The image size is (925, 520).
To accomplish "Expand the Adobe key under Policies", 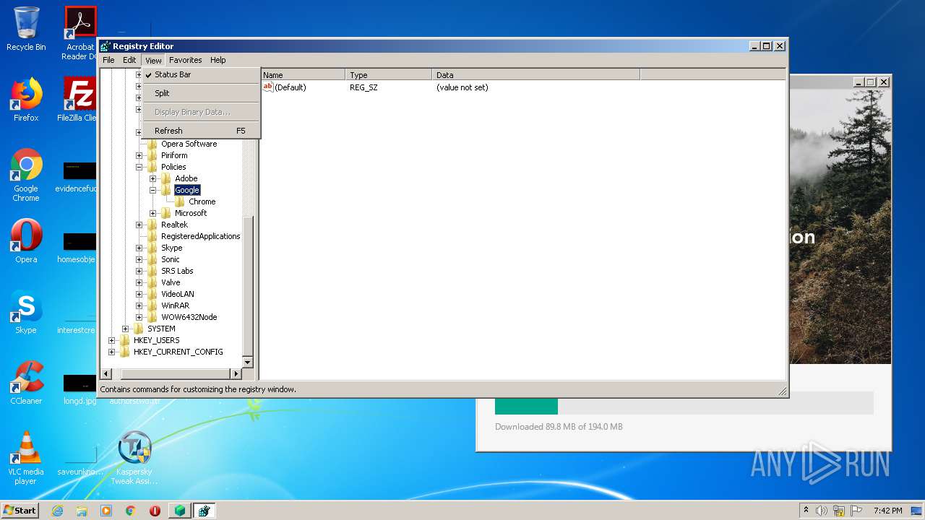I will [x=153, y=178].
